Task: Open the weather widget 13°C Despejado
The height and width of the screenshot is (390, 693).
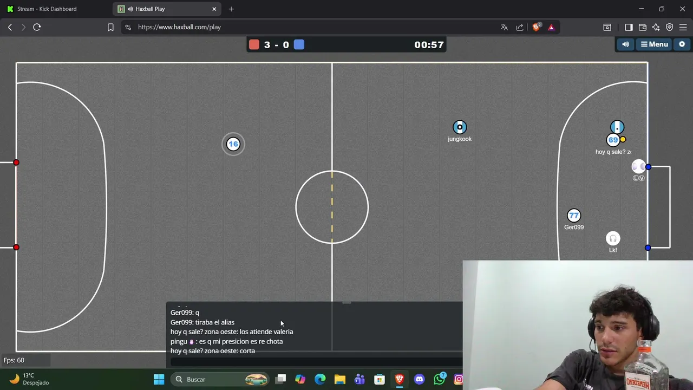Action: tap(29, 379)
